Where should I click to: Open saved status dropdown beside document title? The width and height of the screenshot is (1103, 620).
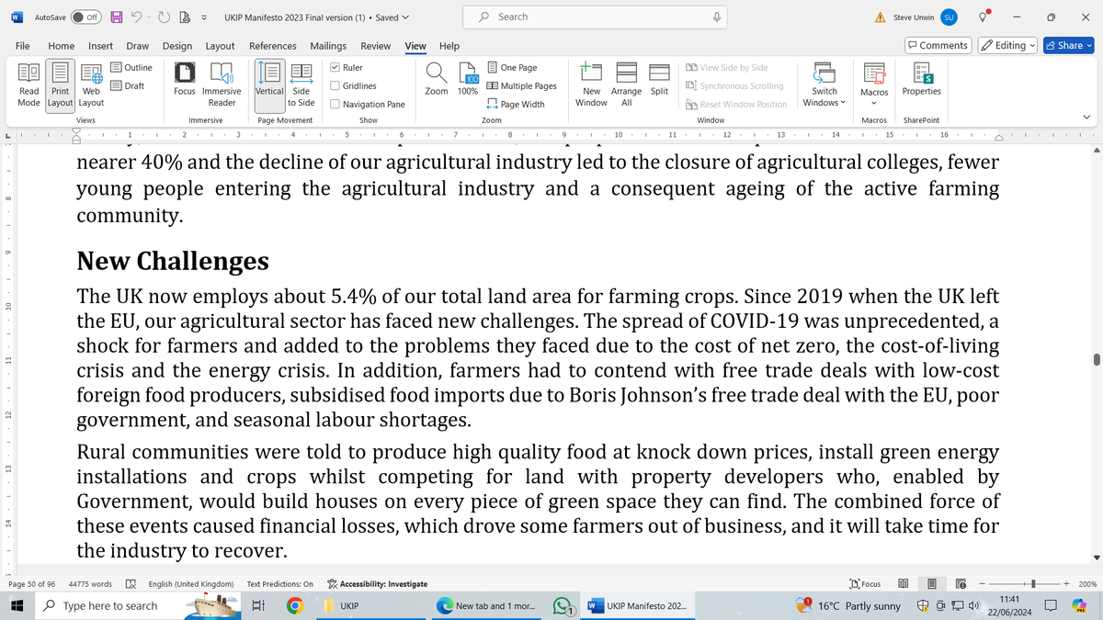tap(405, 17)
